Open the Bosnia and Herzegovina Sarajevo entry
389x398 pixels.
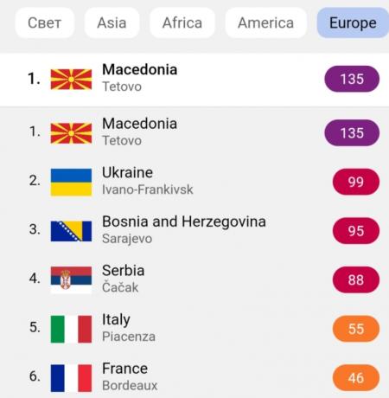click(x=194, y=231)
